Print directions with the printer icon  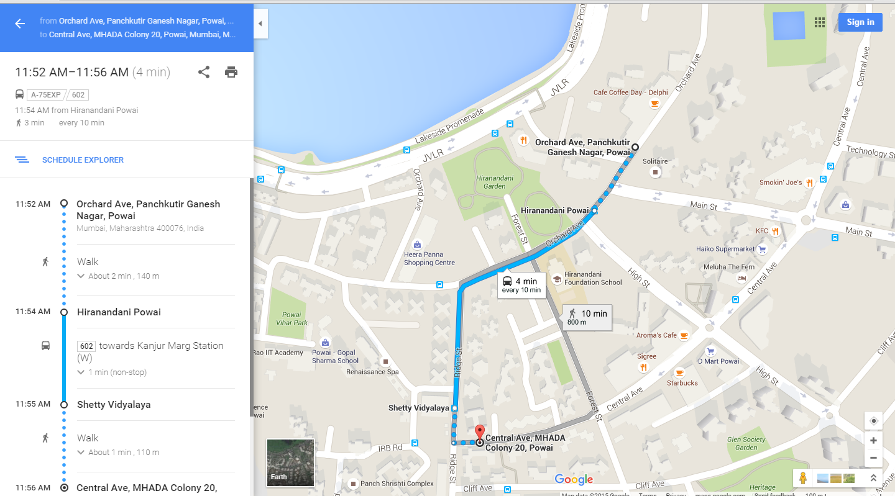(231, 72)
